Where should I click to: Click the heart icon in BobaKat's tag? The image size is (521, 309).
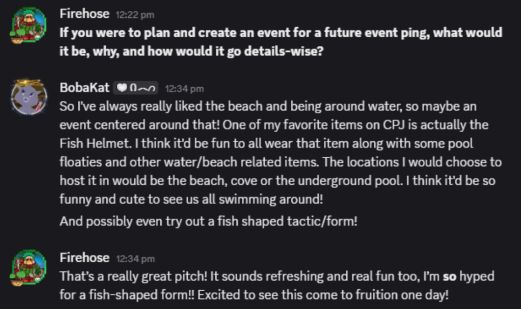[122, 88]
